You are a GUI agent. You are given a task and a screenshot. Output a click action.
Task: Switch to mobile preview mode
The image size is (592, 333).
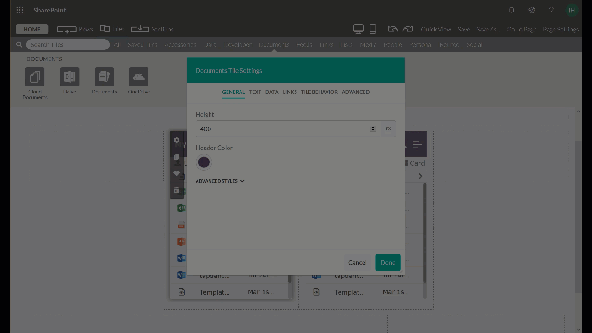point(373,29)
